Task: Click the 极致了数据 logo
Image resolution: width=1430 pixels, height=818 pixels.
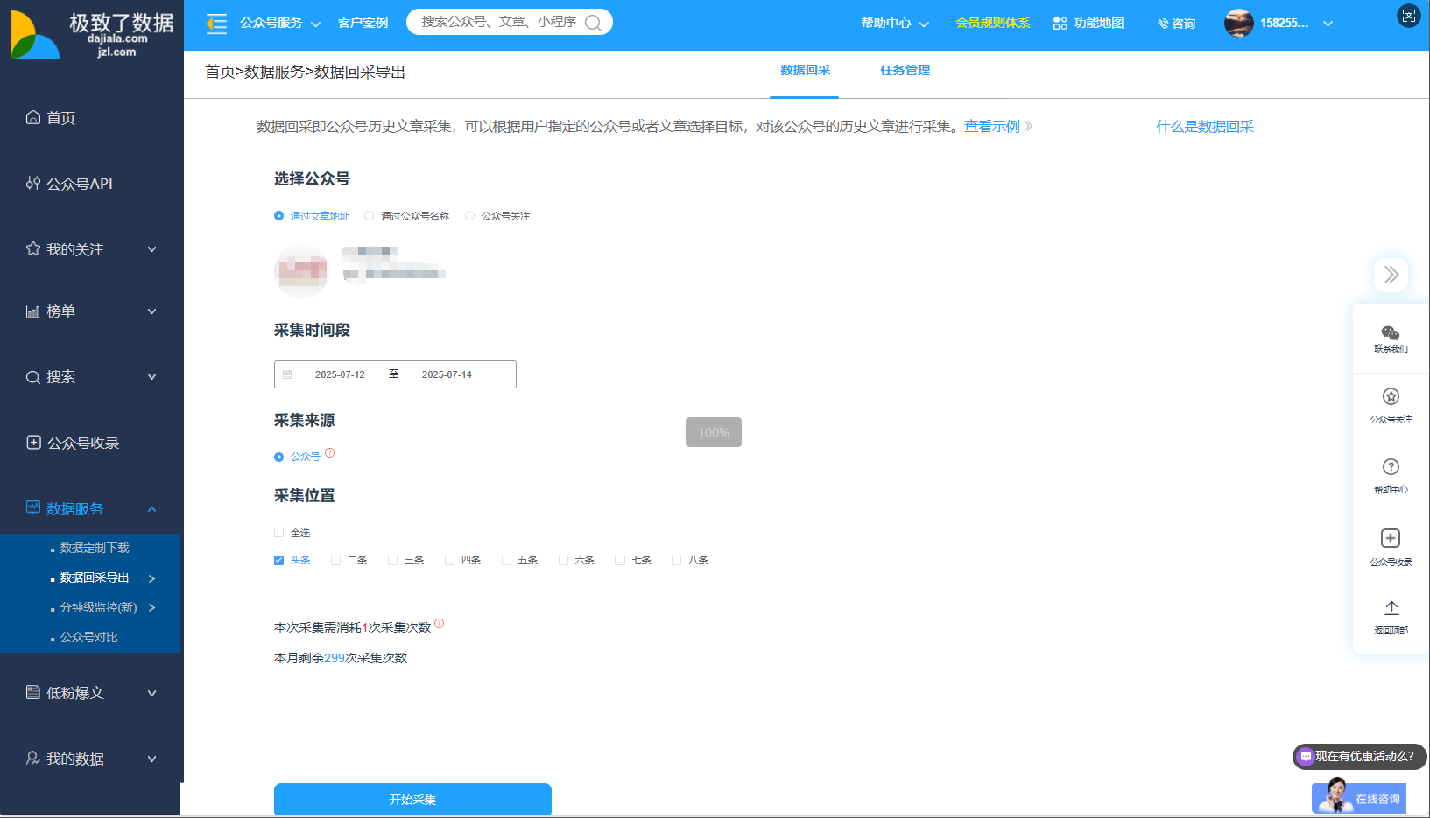Action: click(92, 33)
